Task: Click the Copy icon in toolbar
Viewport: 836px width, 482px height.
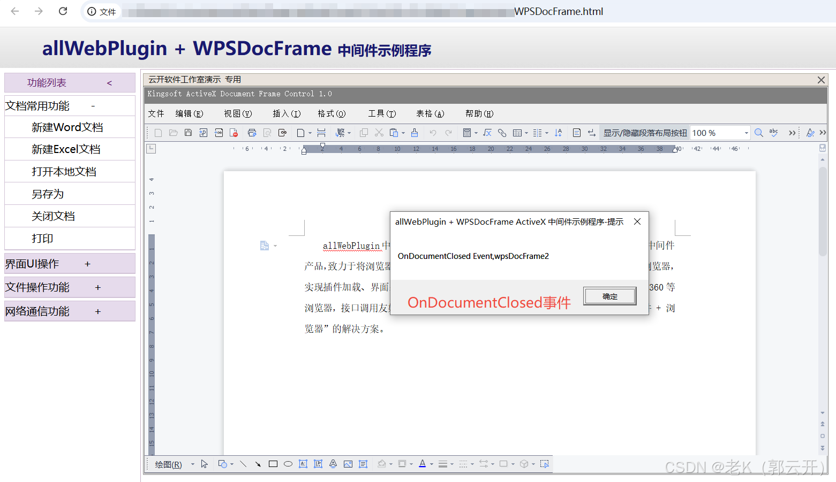Action: (364, 133)
